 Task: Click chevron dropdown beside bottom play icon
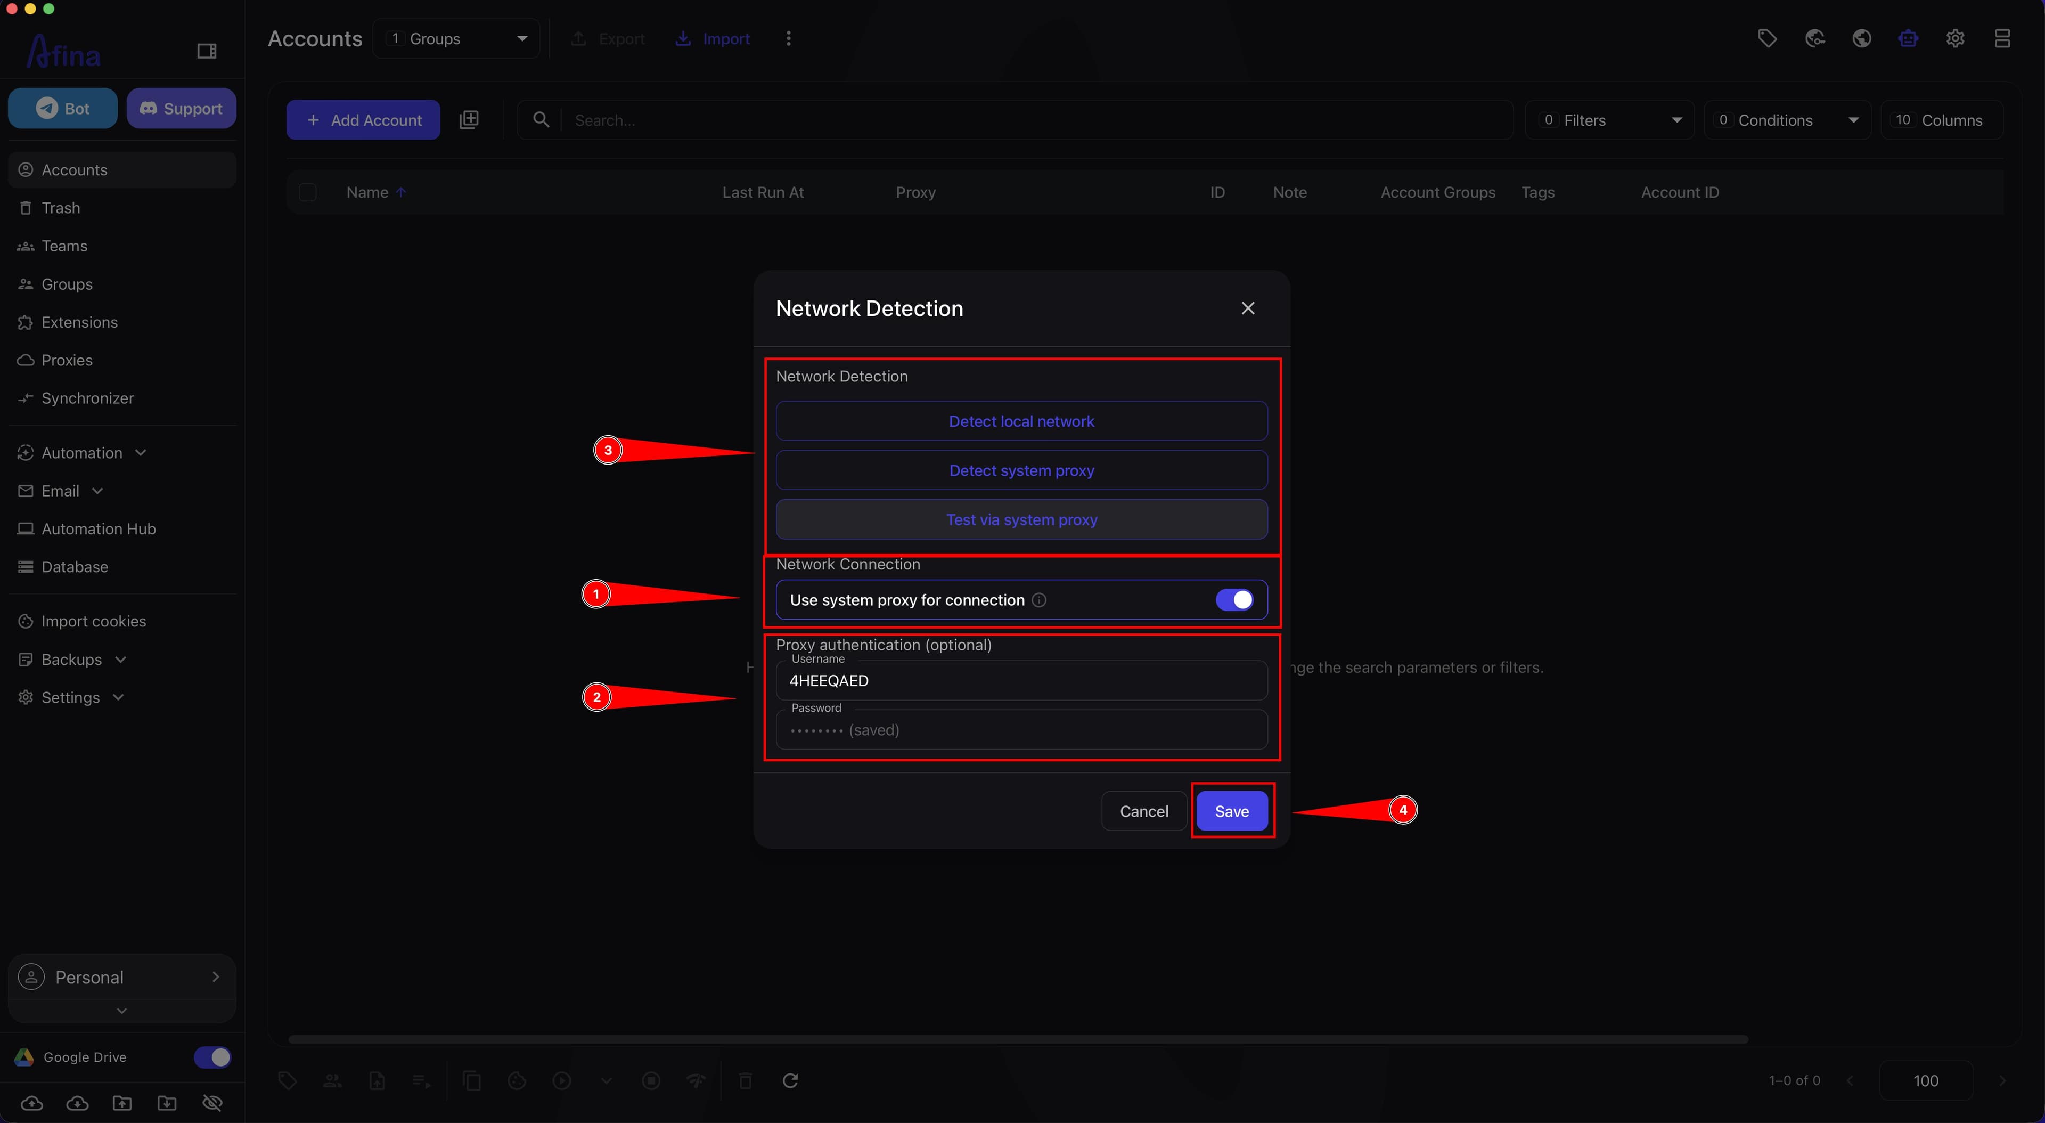tap(607, 1080)
